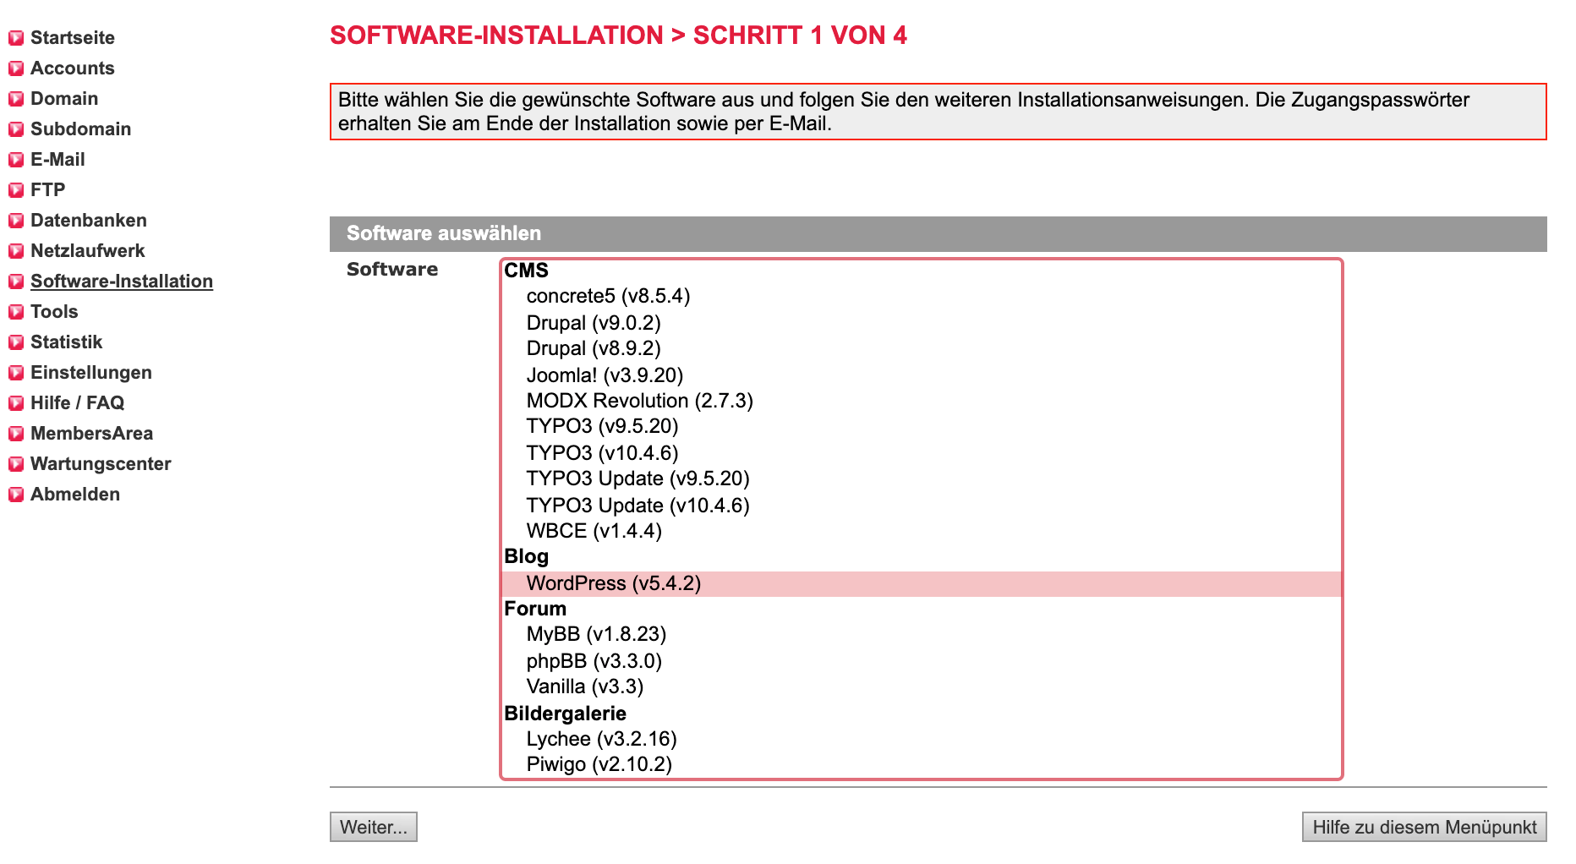Click the red arrow icon beside FTP
The height and width of the screenshot is (864, 1576).
[16, 190]
